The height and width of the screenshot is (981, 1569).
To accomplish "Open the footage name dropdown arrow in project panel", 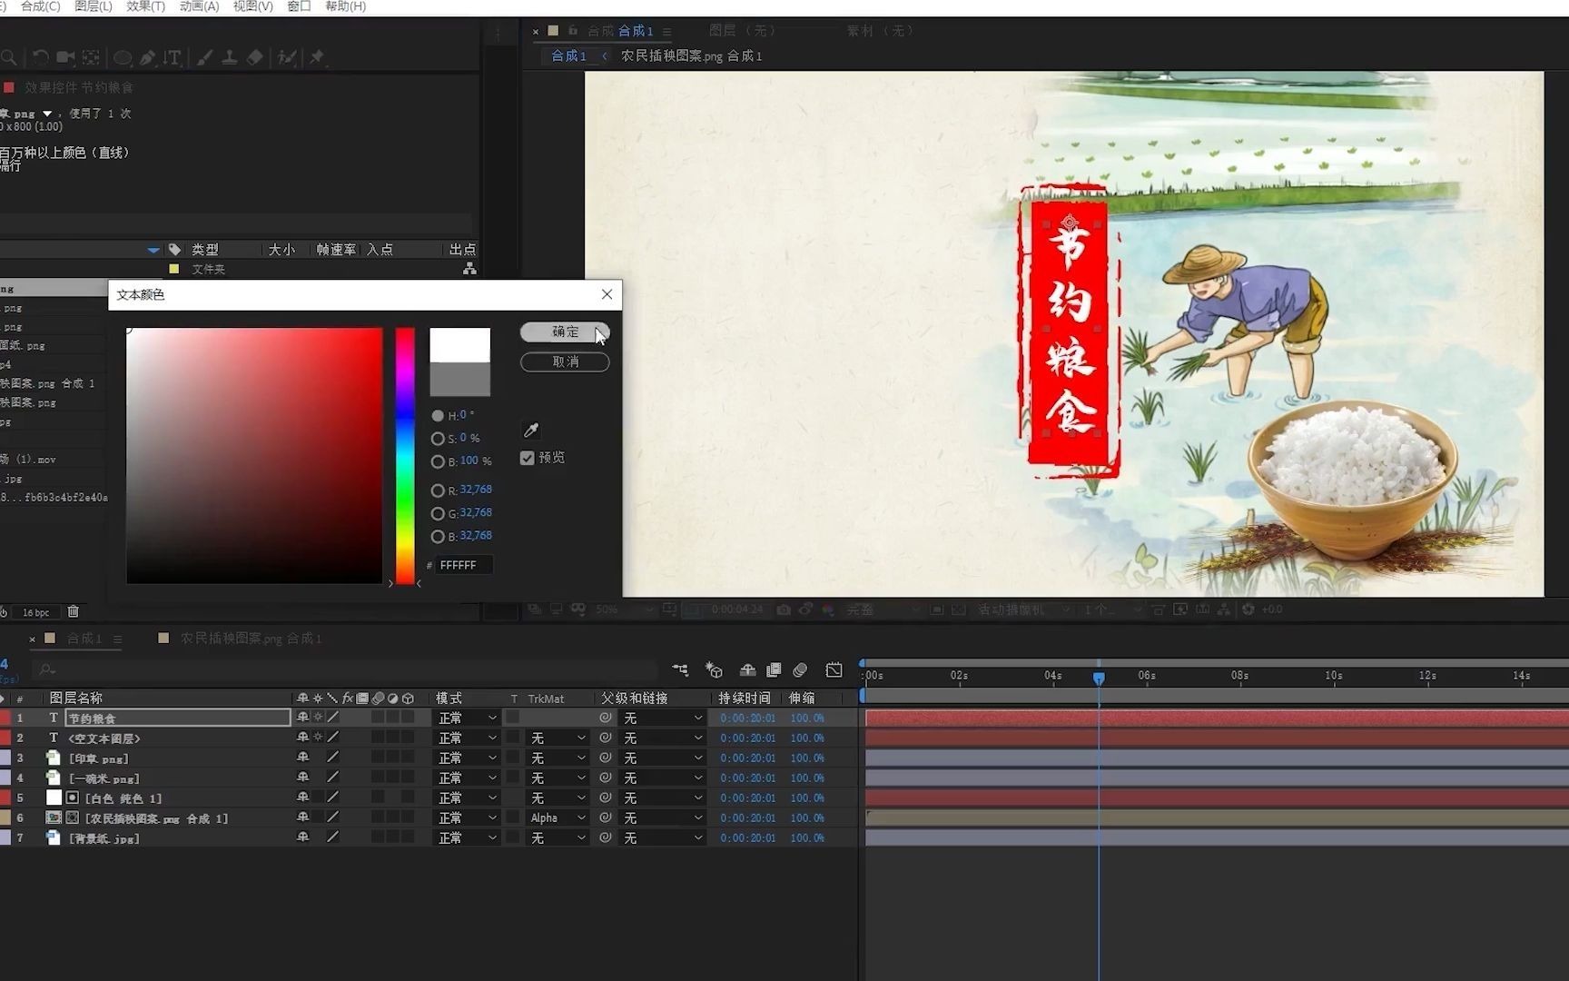I will [x=47, y=114].
